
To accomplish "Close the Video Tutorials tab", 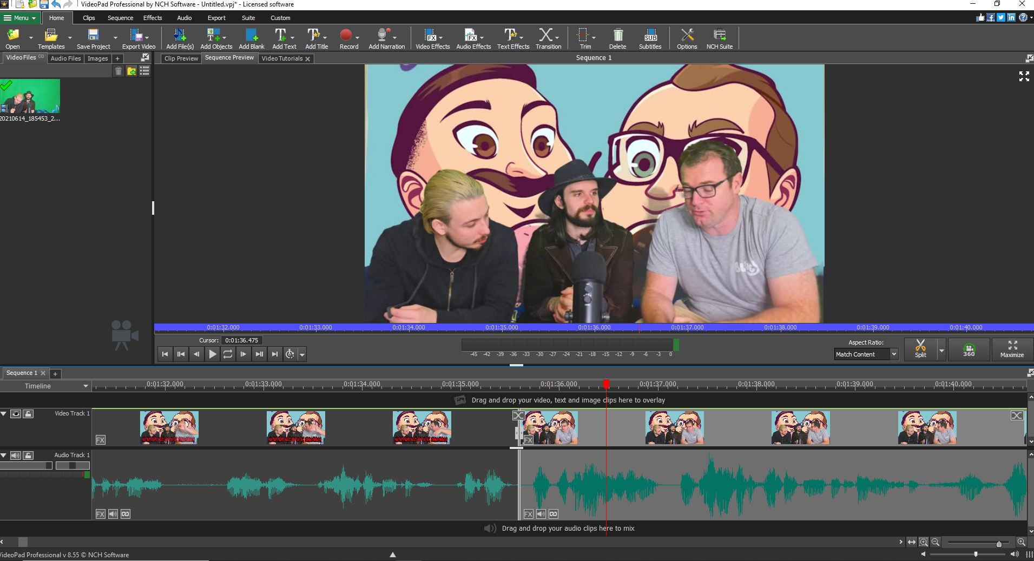I will 307,59.
